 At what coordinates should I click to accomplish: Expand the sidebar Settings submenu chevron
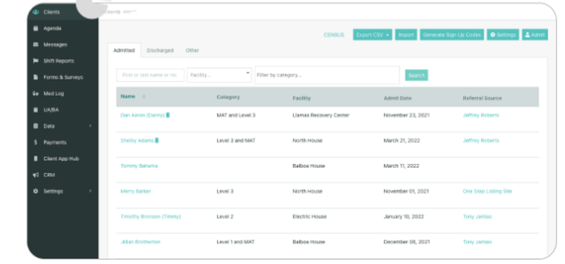click(90, 191)
